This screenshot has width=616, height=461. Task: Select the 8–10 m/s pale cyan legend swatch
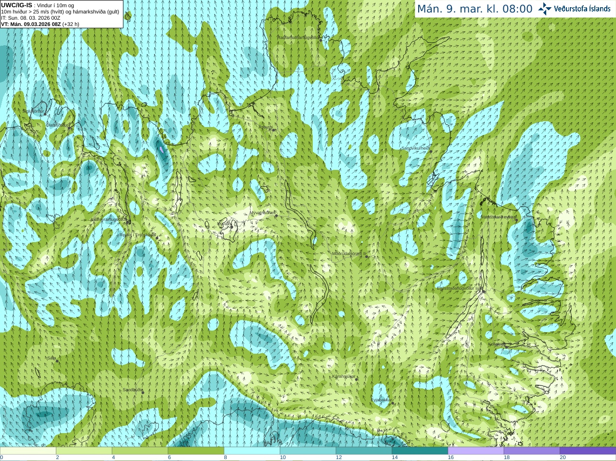point(252,451)
